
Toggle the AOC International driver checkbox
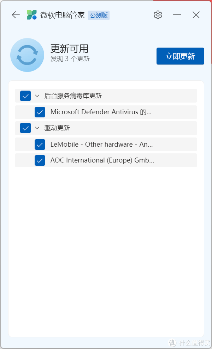click(40, 160)
